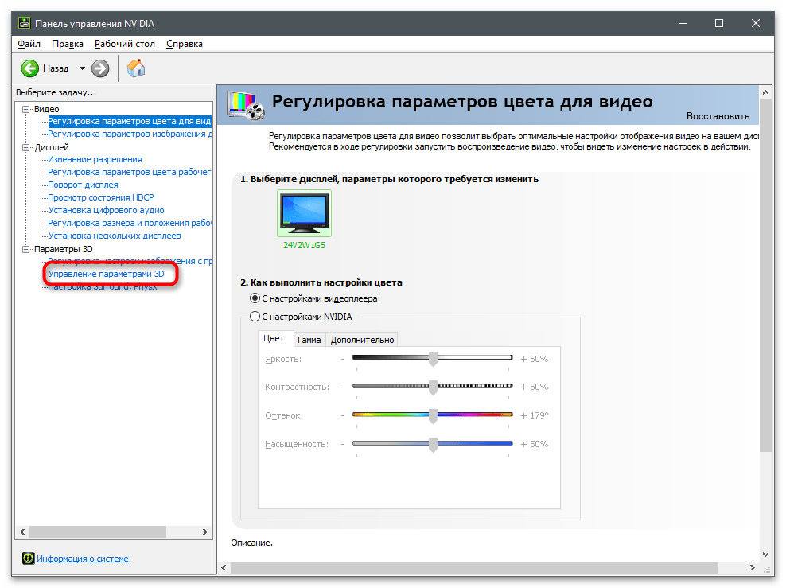The image size is (786, 588).
Task: Click the task tree horizontal scrollbar right arrow
Action: click(x=205, y=532)
